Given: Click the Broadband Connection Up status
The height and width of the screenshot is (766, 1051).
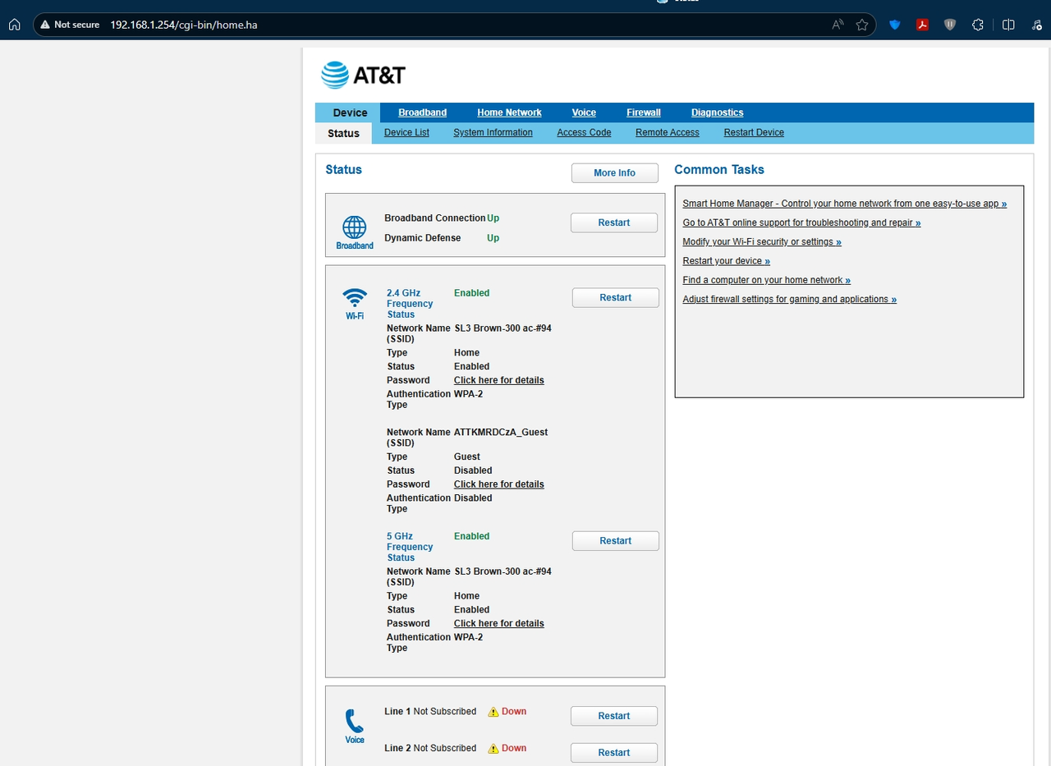Looking at the screenshot, I should [x=493, y=218].
